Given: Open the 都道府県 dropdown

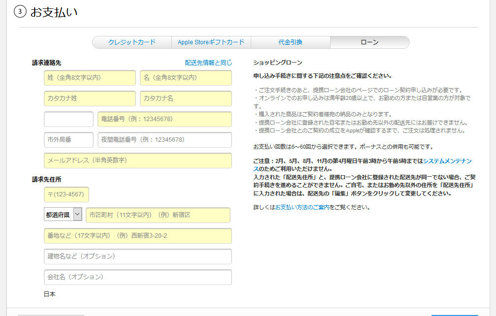Looking at the screenshot, I should tap(63, 214).
